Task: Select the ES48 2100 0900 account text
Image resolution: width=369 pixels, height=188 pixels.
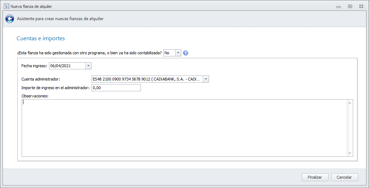Action: (x=147, y=79)
